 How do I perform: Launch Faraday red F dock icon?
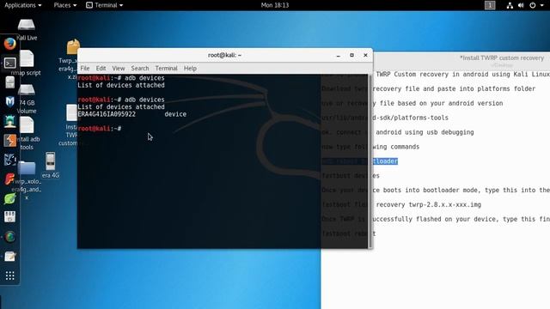(9, 179)
